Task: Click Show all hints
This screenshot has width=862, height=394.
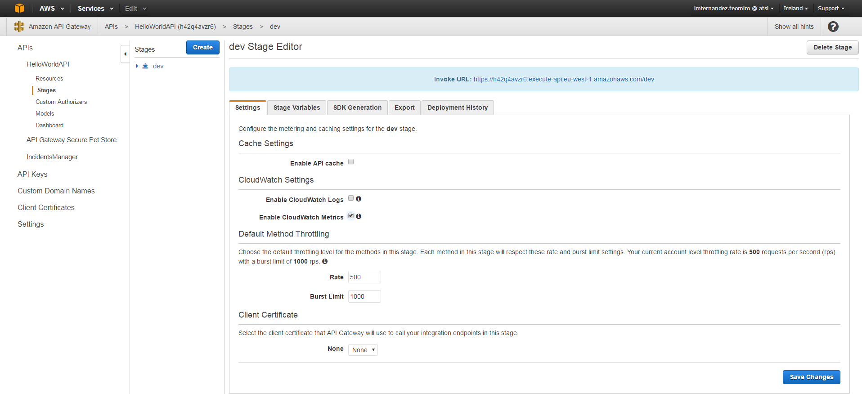Action: tap(794, 27)
